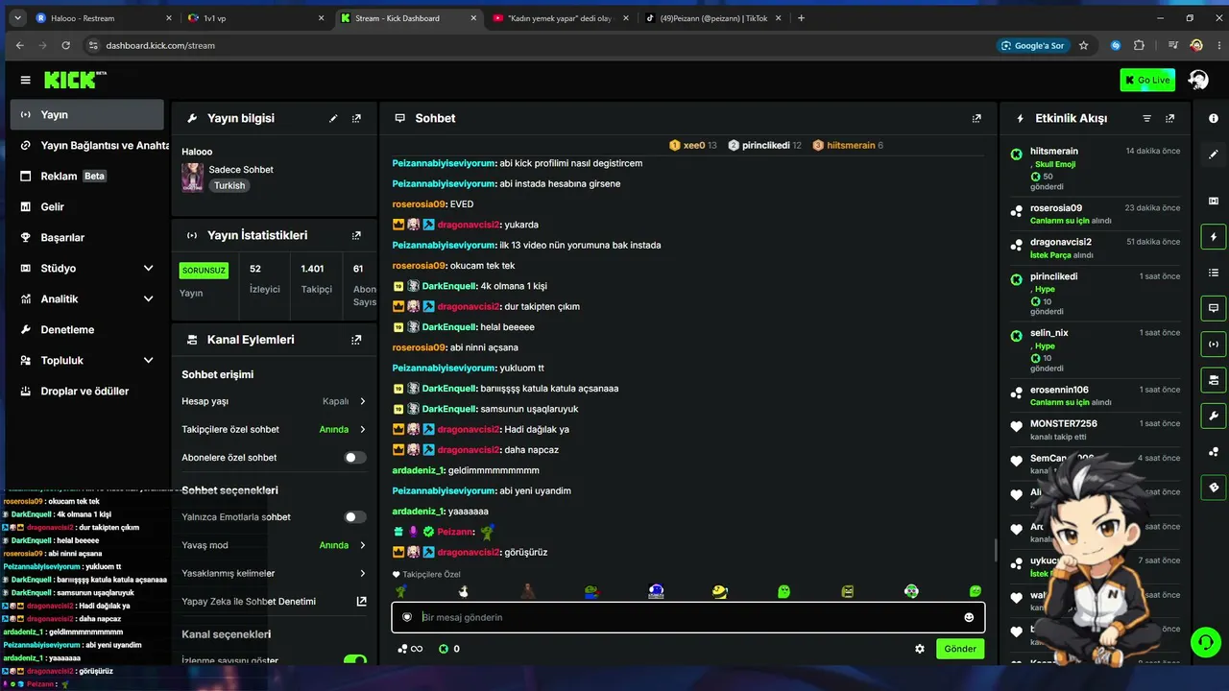Open Hesap yaşı setting chevron
This screenshot has height=691, width=1229.
tap(362, 401)
